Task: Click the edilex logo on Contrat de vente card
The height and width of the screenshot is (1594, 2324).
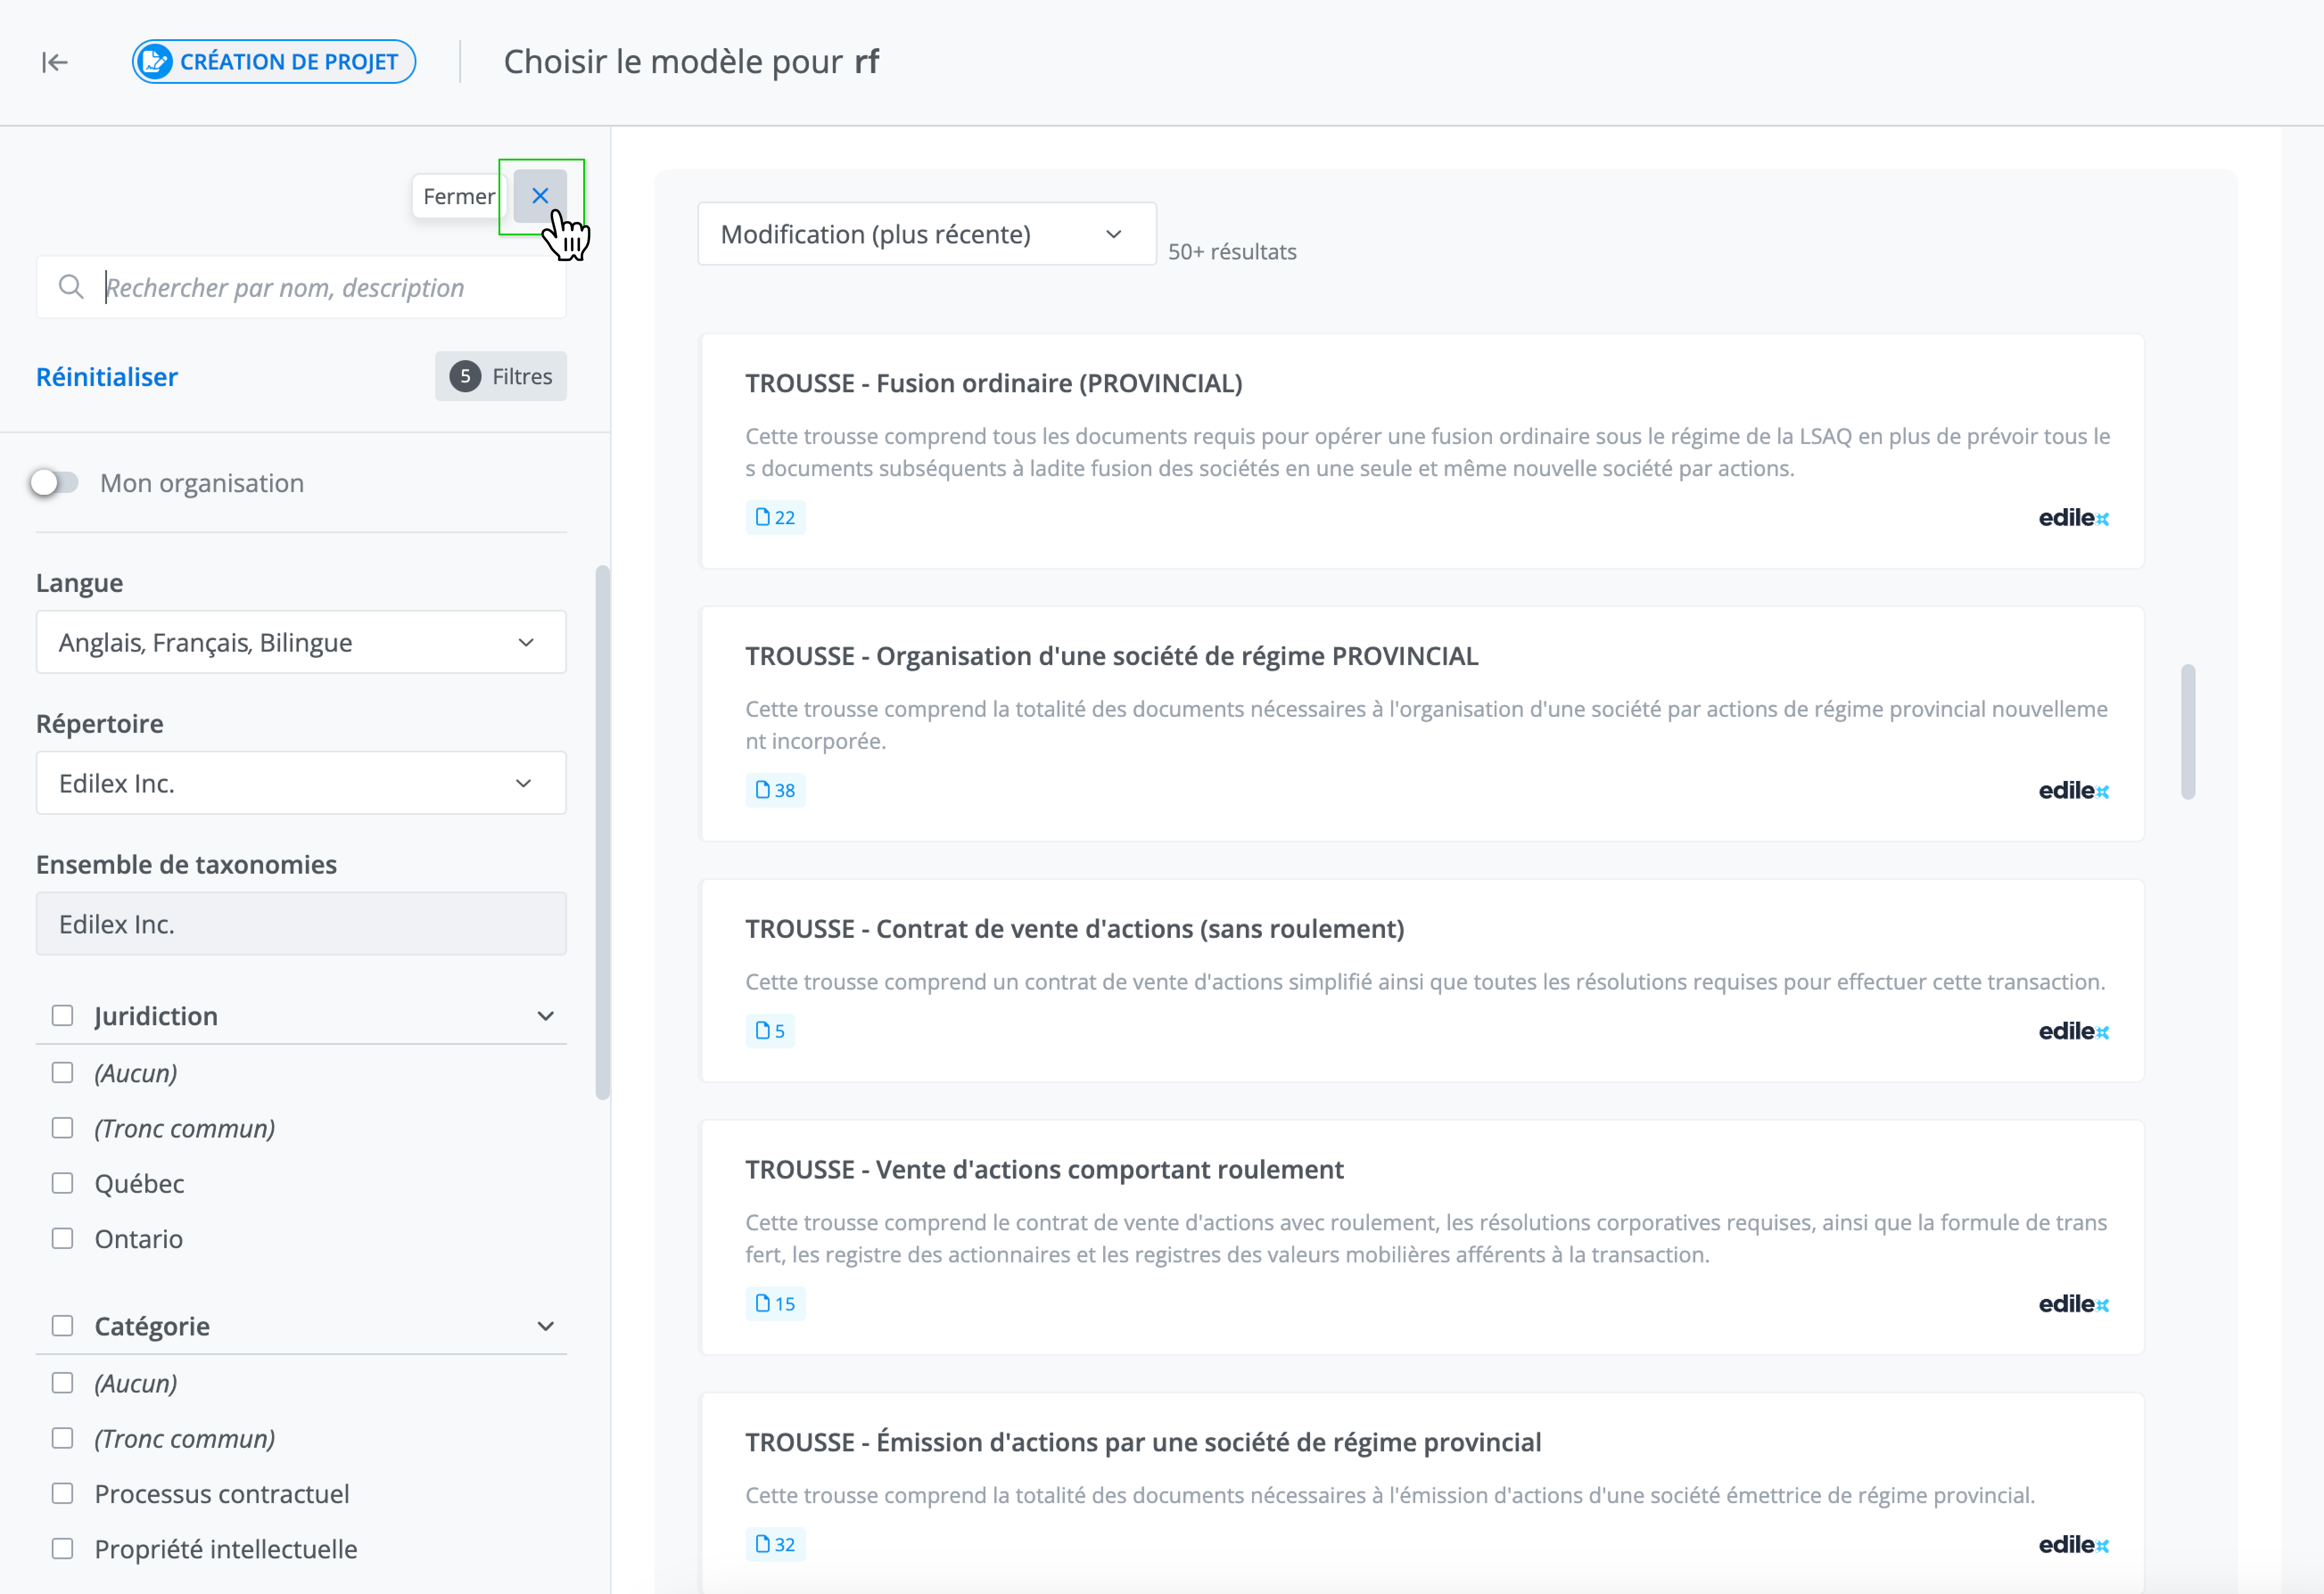Action: (x=2073, y=1031)
